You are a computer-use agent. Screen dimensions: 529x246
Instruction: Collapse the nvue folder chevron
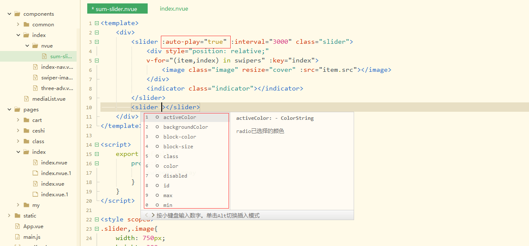point(27,46)
